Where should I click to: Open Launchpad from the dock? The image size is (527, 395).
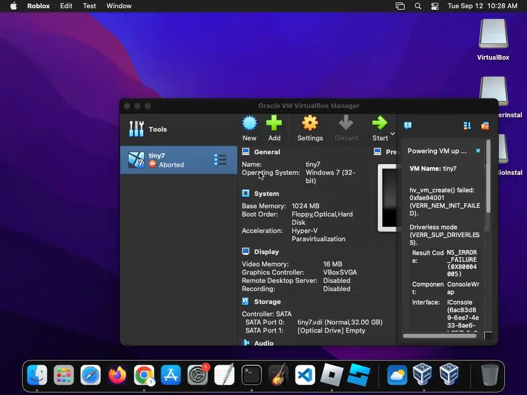(63, 374)
